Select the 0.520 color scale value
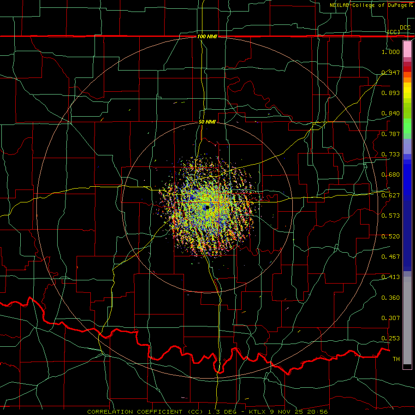Image resolution: width=415 pixels, height=415 pixels. point(391,237)
